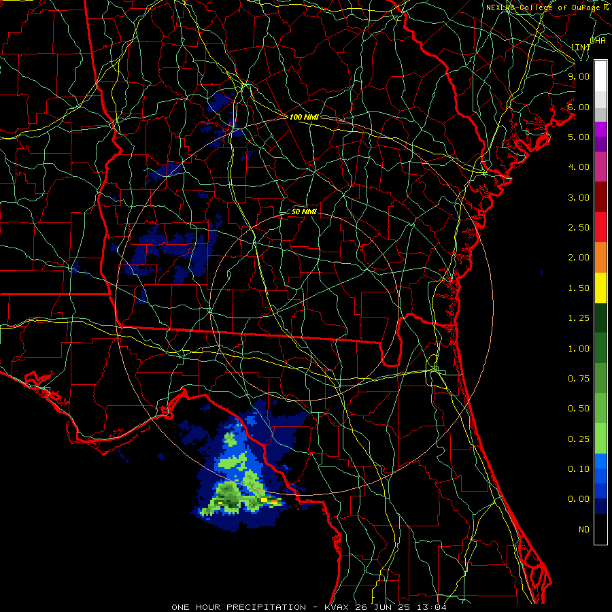Click the bright magenta 5.00 legend swatch
612x612 pixels.
(600, 129)
